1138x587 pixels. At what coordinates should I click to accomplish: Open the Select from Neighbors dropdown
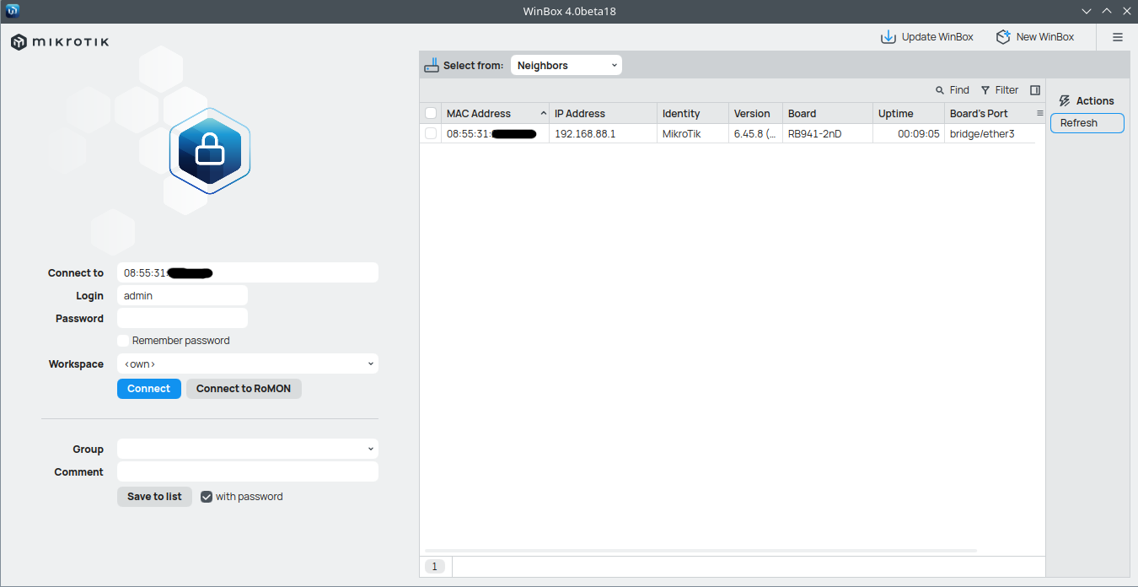point(566,65)
